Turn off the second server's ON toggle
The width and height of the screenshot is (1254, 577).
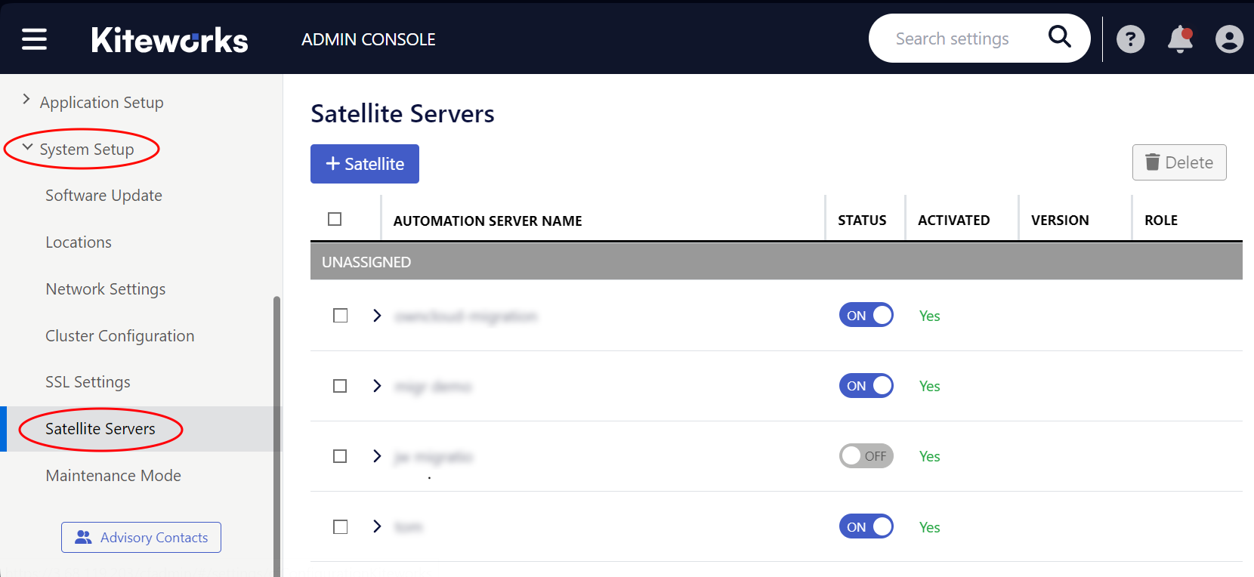click(x=866, y=386)
